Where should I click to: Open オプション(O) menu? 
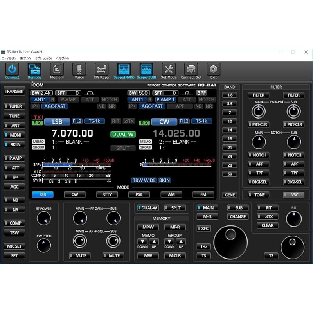click(x=43, y=58)
